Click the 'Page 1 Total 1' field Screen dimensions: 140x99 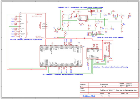point(125,93)
